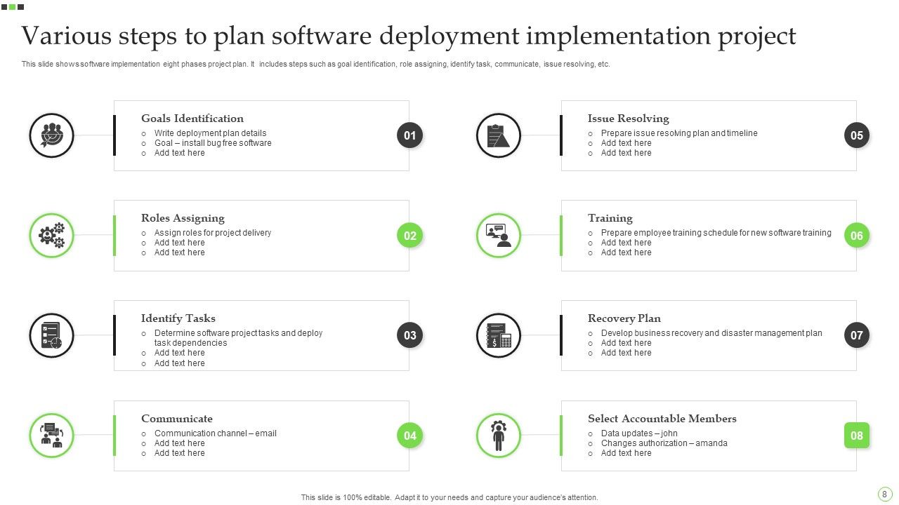Select the clipboard icon beside Issue Resolving
This screenshot has width=899, height=505.
tap(499, 135)
